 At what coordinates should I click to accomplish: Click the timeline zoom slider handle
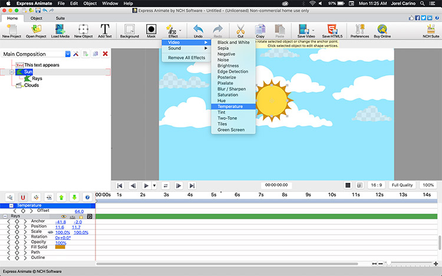tap(389, 263)
